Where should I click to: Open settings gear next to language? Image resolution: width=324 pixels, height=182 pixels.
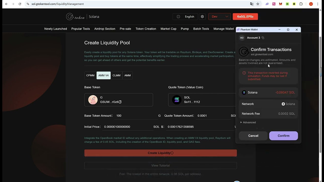[202, 16]
